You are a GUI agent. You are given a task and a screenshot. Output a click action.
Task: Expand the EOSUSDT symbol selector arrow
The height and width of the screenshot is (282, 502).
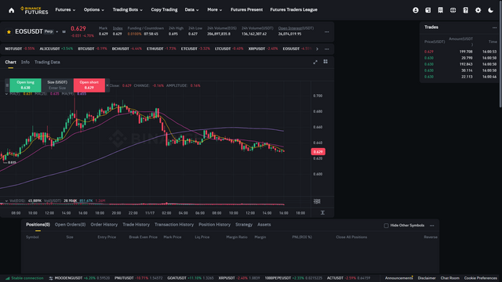click(x=57, y=31)
